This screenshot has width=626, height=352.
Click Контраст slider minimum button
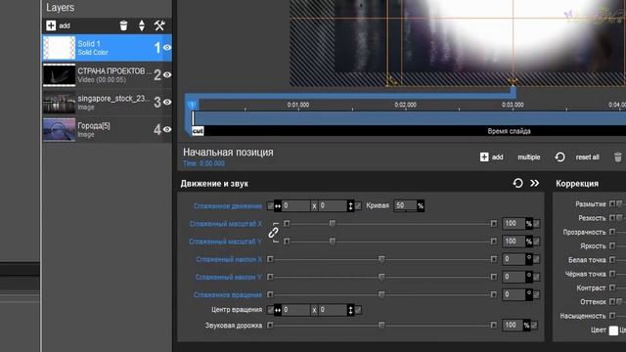tap(612, 287)
